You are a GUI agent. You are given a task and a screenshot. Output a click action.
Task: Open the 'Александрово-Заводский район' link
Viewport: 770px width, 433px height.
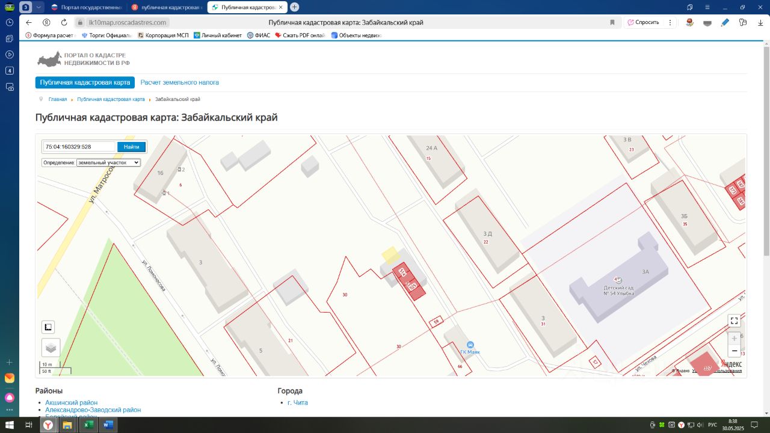pyautogui.click(x=93, y=410)
